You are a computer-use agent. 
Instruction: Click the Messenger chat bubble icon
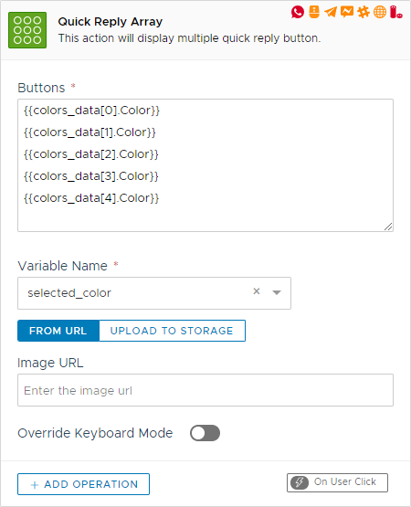(x=347, y=12)
